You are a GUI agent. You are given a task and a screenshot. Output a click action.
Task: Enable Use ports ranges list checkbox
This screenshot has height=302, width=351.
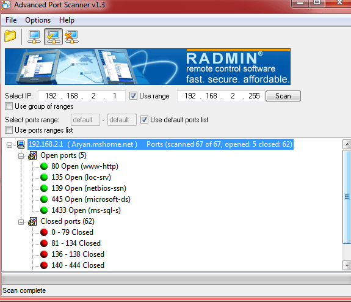tap(9, 130)
